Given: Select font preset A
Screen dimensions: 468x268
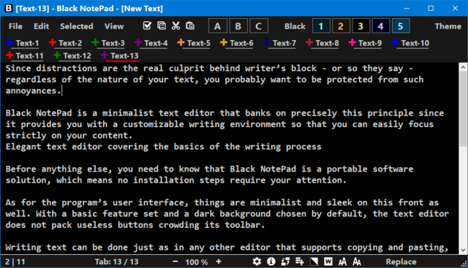Looking at the screenshot, I should point(218,26).
